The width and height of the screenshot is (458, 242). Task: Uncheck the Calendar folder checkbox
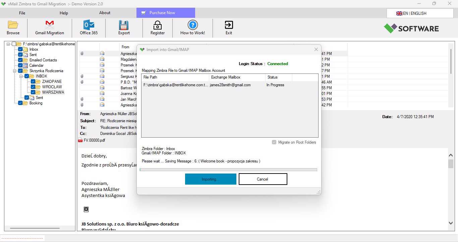[20, 65]
